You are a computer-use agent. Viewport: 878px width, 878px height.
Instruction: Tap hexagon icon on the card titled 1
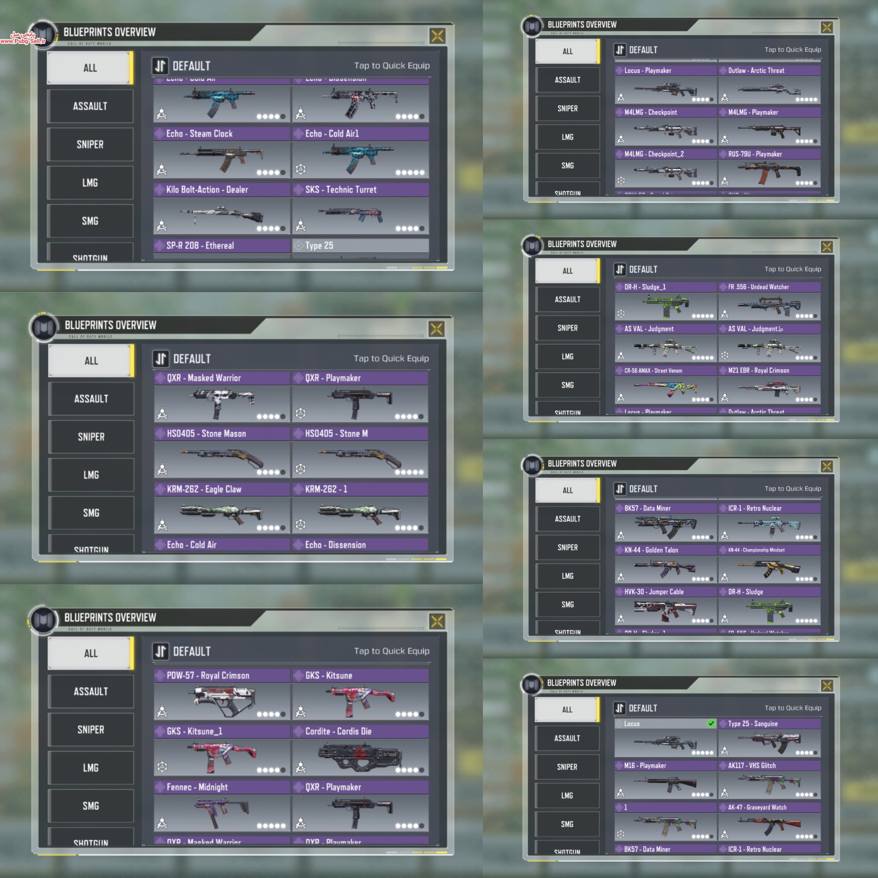tap(621, 834)
